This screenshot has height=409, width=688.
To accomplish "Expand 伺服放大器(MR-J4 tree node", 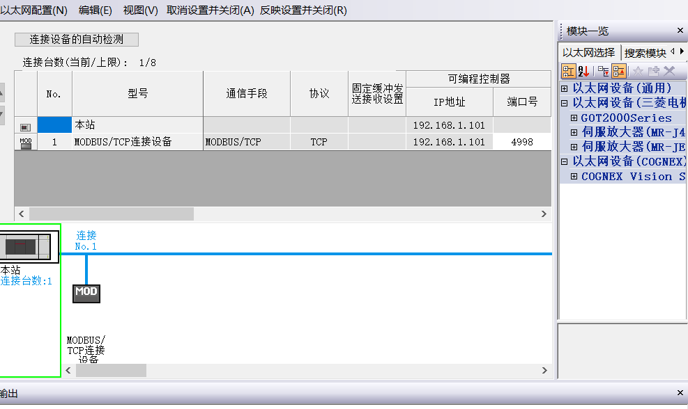I will click(x=574, y=132).
